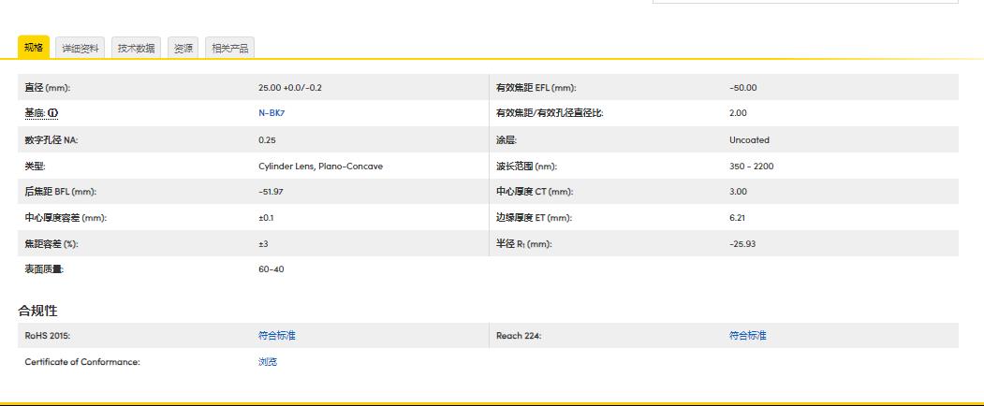Show the 相关产品 tab
The image size is (984, 406).
click(229, 49)
